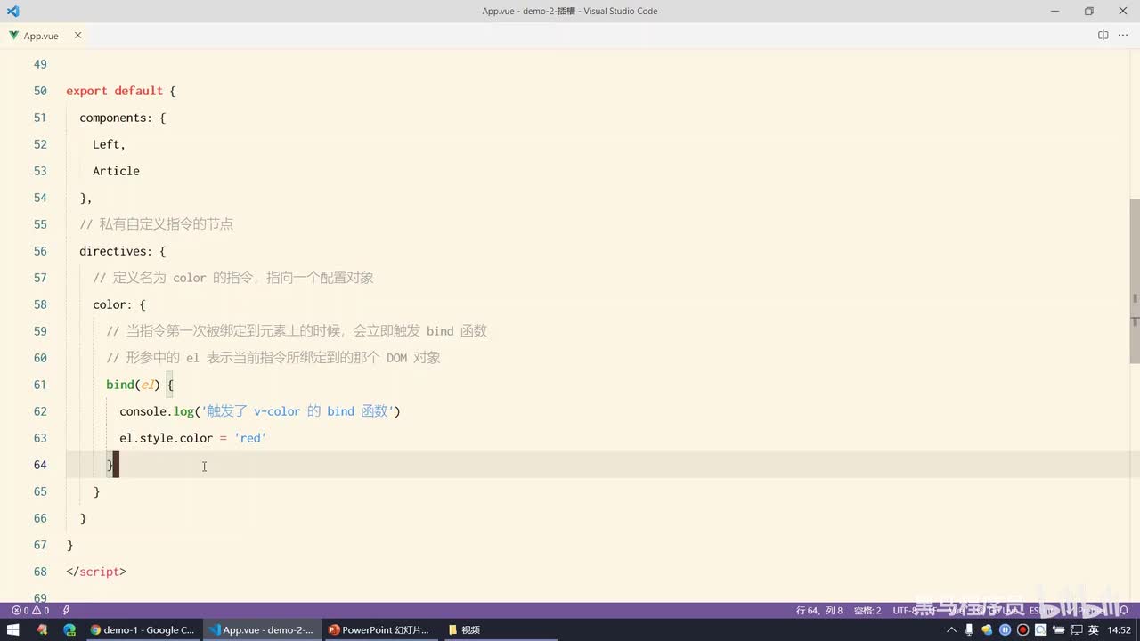The image size is (1140, 641).
Task: Click the el.style.color = 'red' line
Action: pos(193,438)
